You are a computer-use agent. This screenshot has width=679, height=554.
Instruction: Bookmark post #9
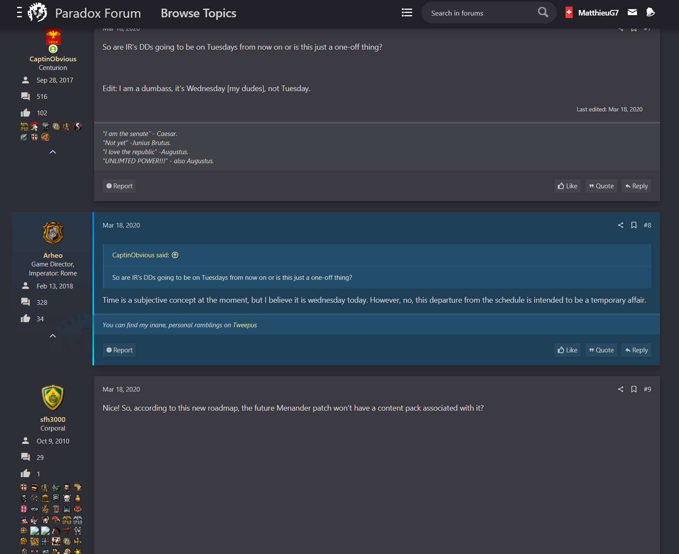[x=634, y=389]
